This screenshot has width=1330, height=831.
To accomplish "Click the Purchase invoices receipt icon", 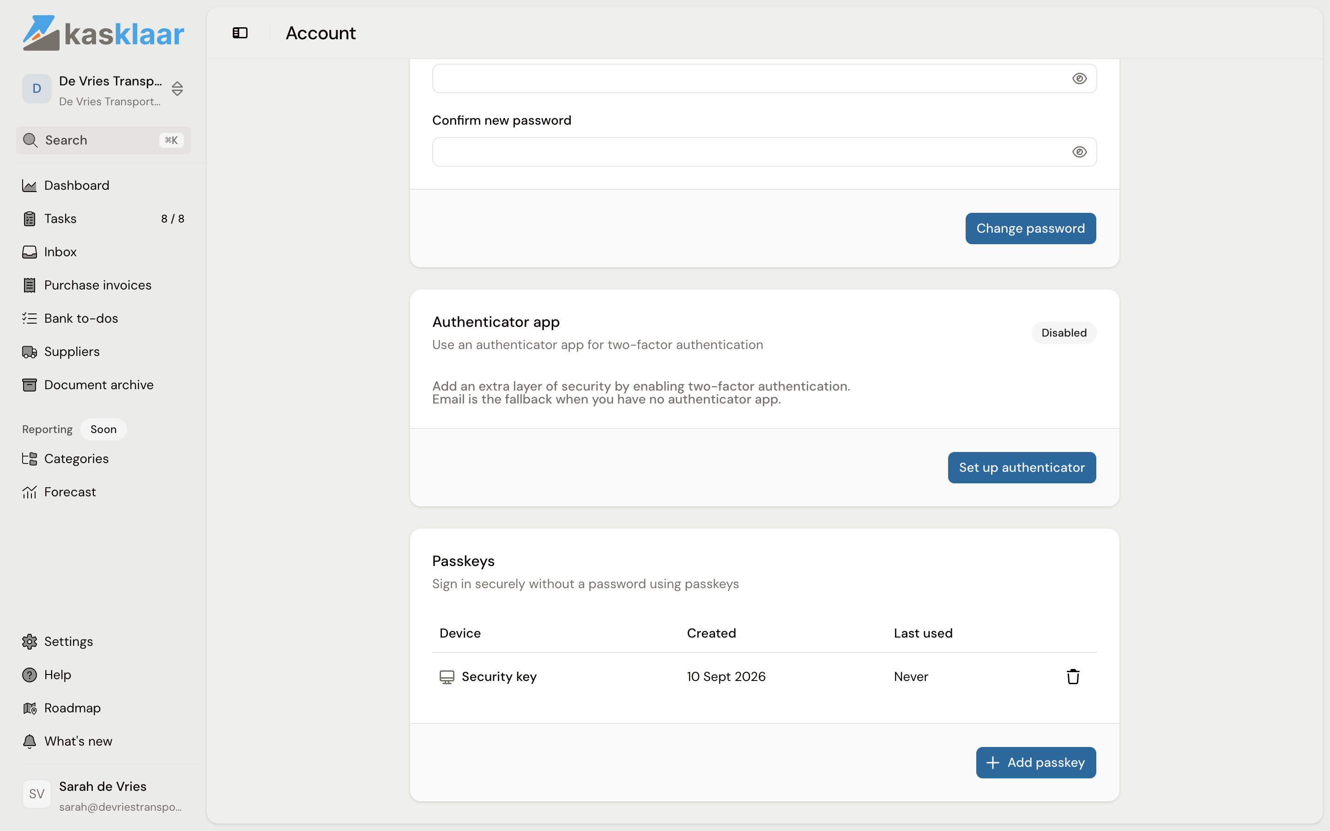I will 29,285.
